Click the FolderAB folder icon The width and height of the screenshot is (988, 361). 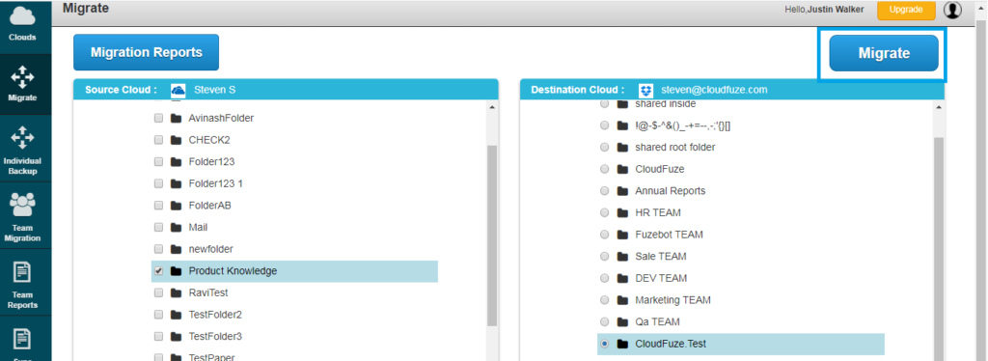176,206
